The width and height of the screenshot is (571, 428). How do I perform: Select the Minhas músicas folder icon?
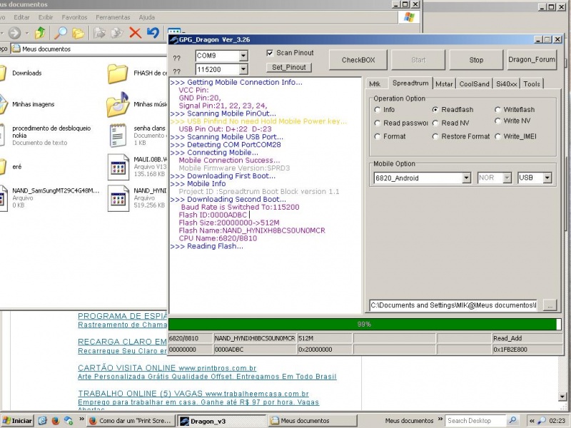(118, 104)
